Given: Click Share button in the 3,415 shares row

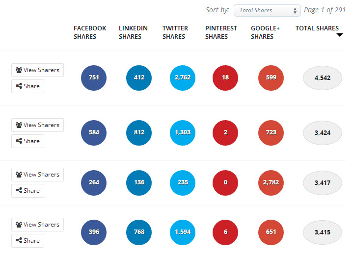Looking at the screenshot, I should click(27, 241).
